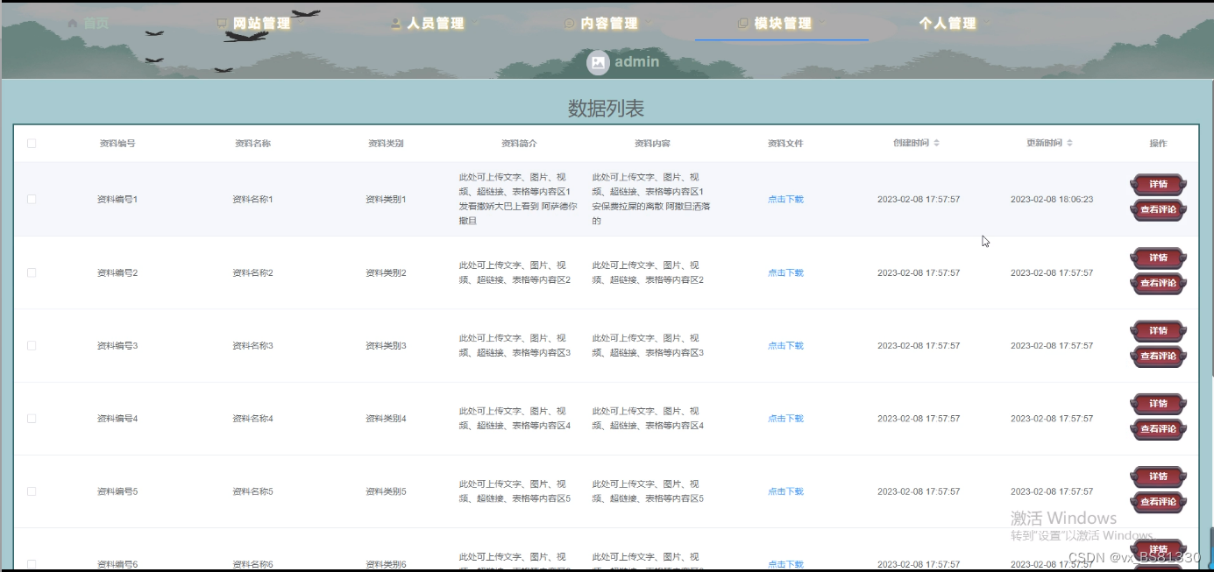Click 查看评论 for row 资料编号4
The height and width of the screenshot is (572, 1214).
click(x=1158, y=429)
